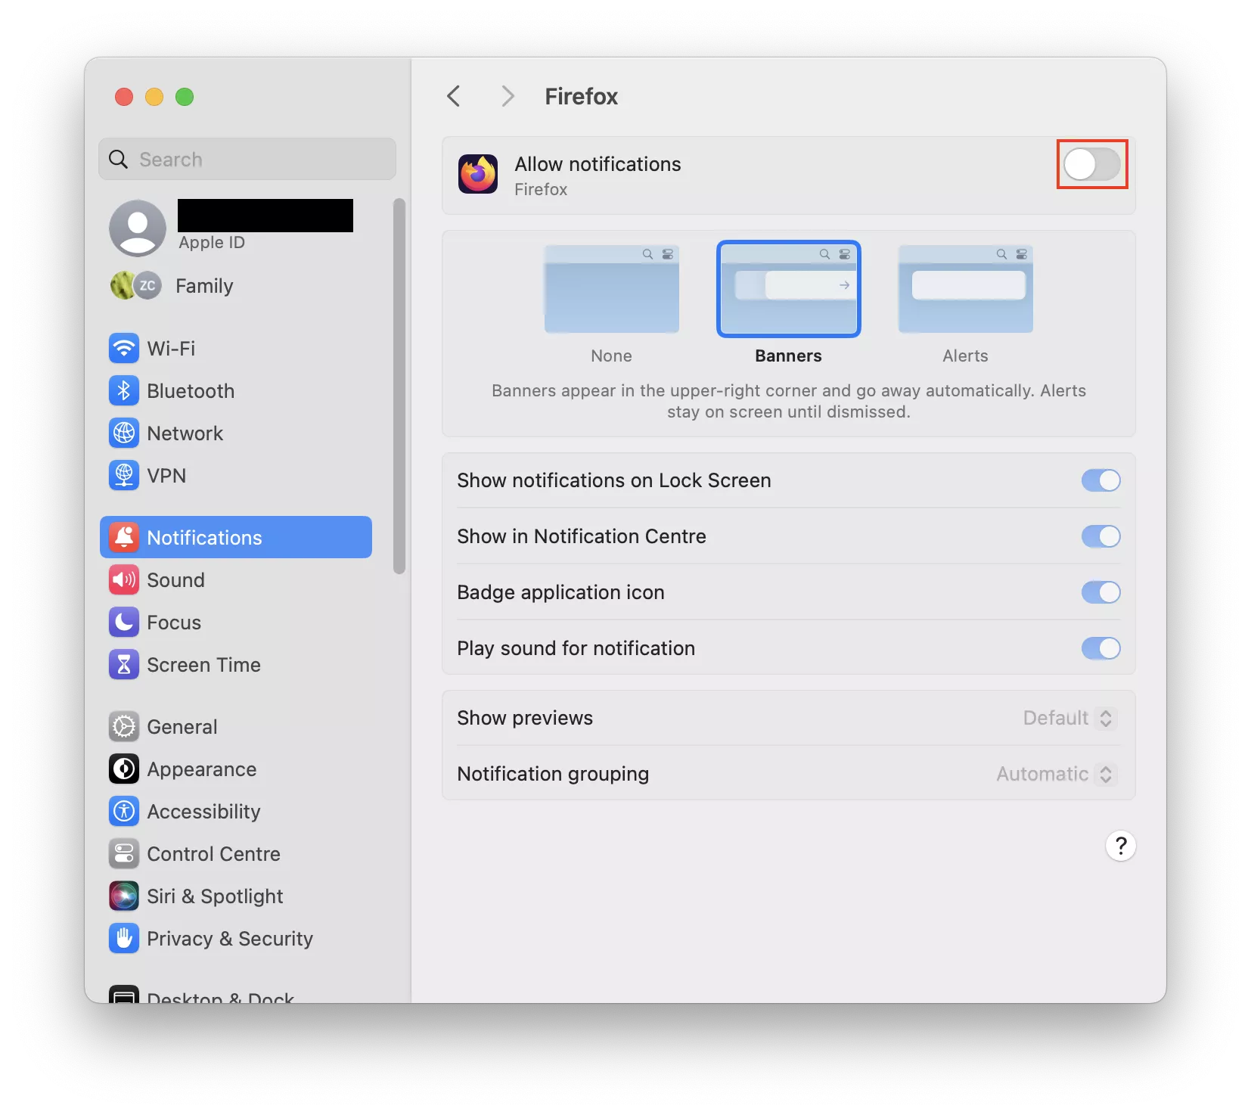Viewport: 1251px width, 1115px height.
Task: Select Privacy & Security in sidebar
Action: click(x=229, y=939)
